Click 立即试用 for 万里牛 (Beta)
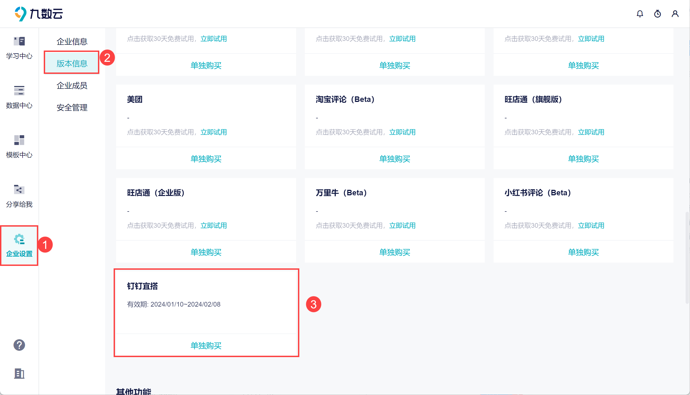 point(402,226)
